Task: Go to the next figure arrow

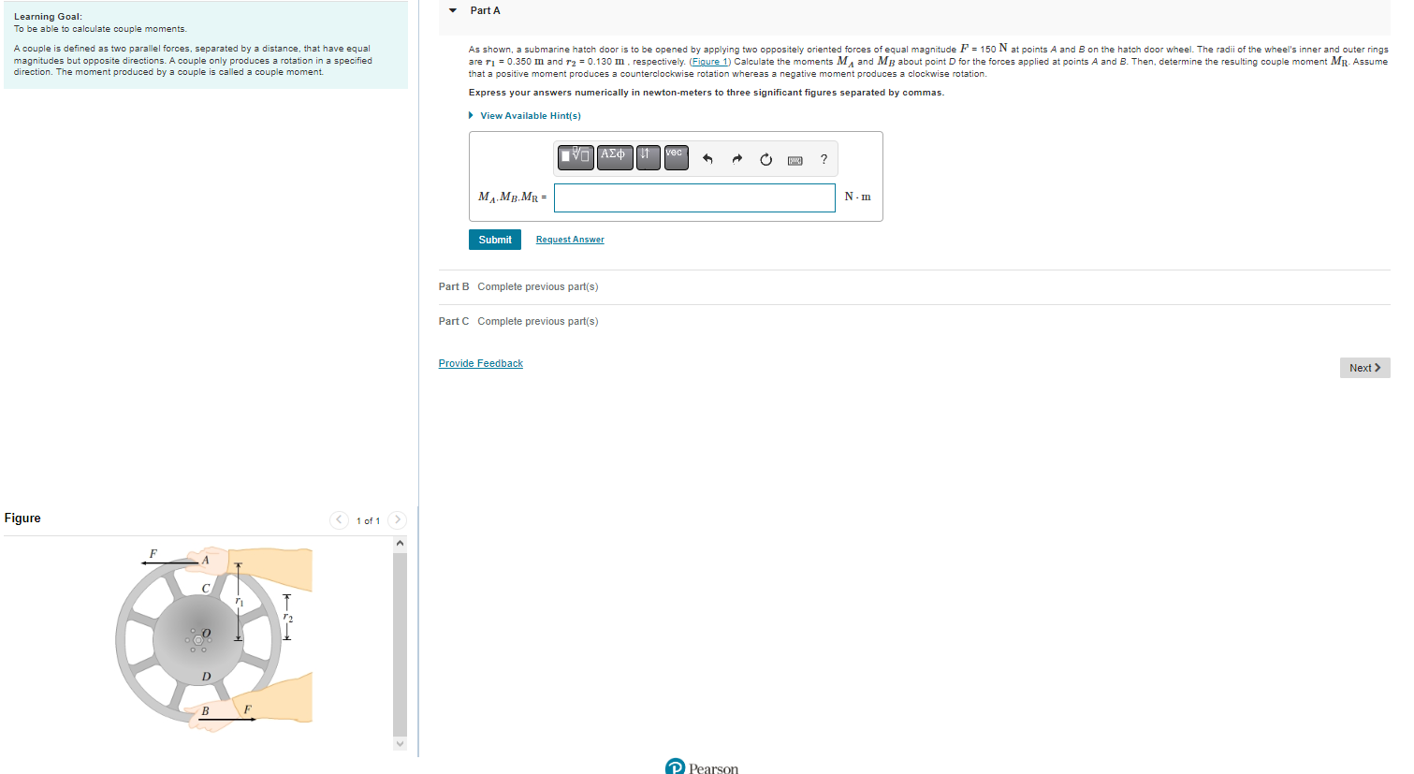Action: click(397, 519)
